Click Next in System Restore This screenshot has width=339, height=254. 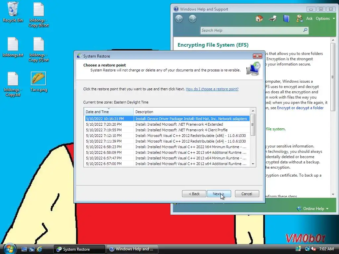click(219, 194)
